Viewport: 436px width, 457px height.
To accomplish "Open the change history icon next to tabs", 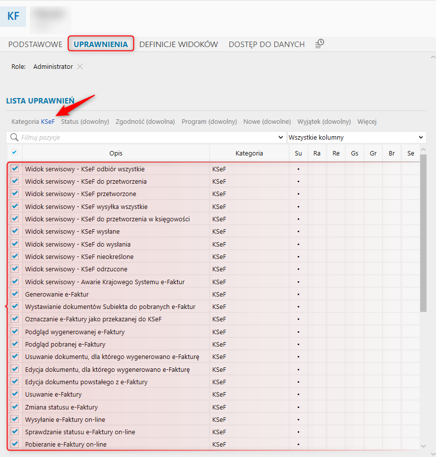I will 319,44.
